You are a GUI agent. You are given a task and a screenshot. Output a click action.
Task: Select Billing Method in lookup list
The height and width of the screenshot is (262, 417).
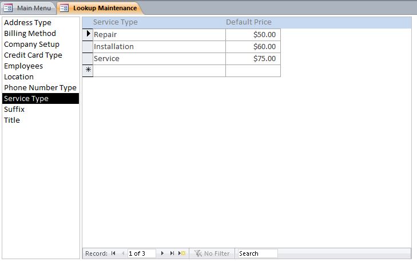[x=41, y=34]
